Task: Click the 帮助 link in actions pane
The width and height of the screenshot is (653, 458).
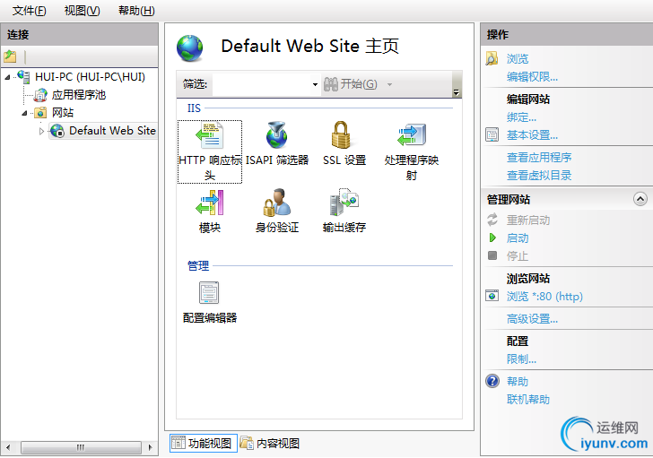Action: (518, 382)
